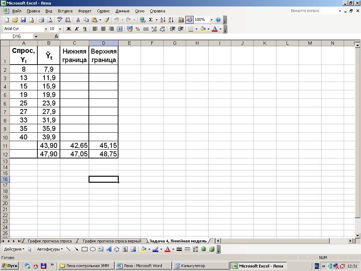The width and height of the screenshot is (361, 271).
Task: Sort descending Я-A icon
Action: tap(171, 20)
